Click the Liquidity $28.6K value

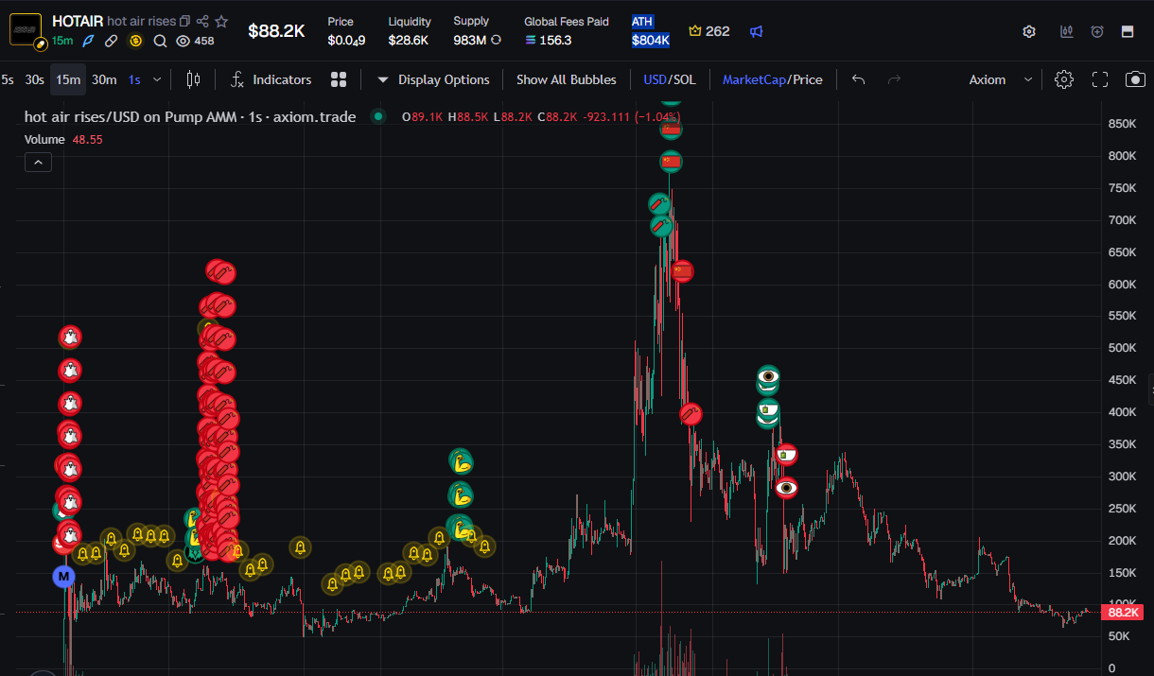409,41
